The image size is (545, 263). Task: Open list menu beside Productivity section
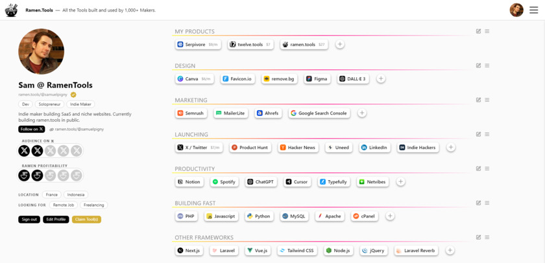coord(487,168)
